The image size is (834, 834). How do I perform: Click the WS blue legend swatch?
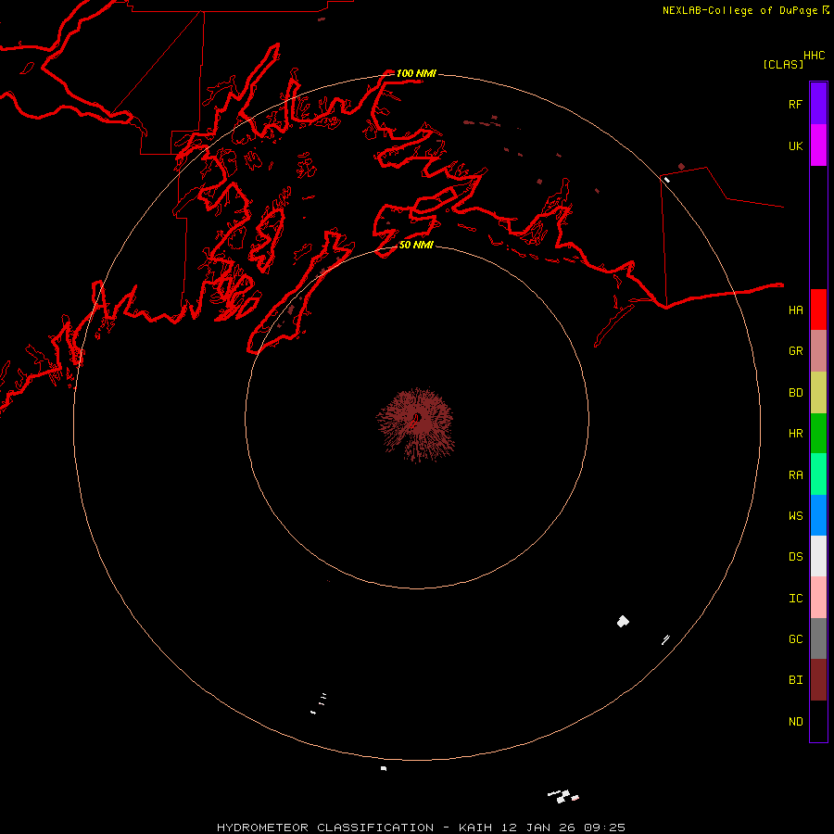pyautogui.click(x=818, y=515)
